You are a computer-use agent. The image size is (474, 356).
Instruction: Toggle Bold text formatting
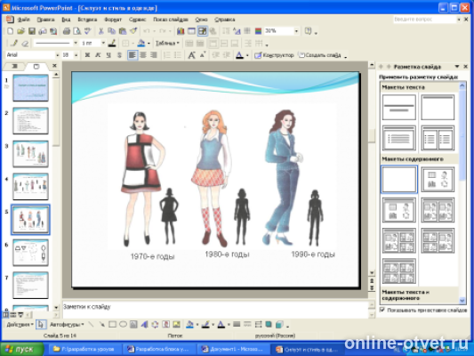(87, 55)
